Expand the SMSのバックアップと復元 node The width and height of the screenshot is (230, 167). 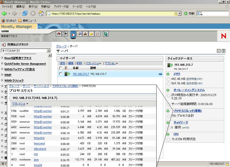tap(2, 69)
